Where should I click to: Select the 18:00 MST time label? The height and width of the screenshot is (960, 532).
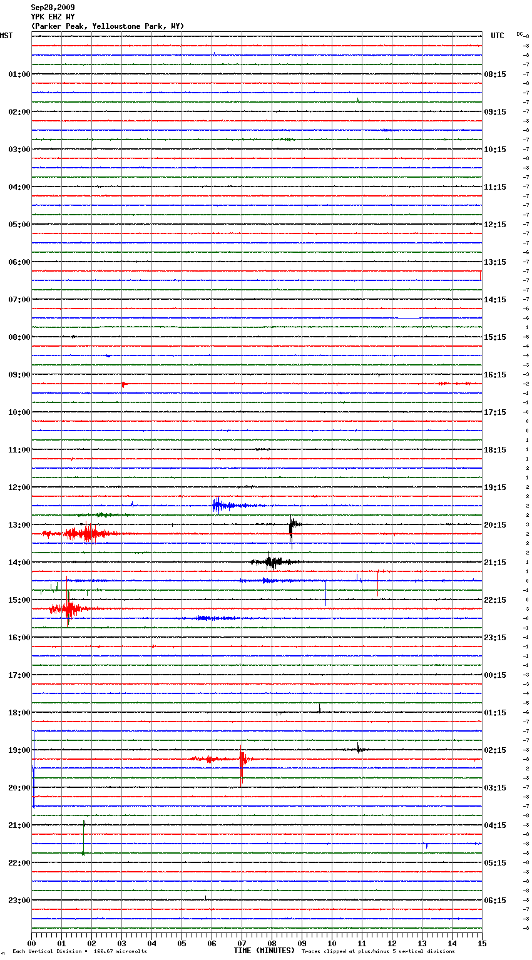pos(19,713)
